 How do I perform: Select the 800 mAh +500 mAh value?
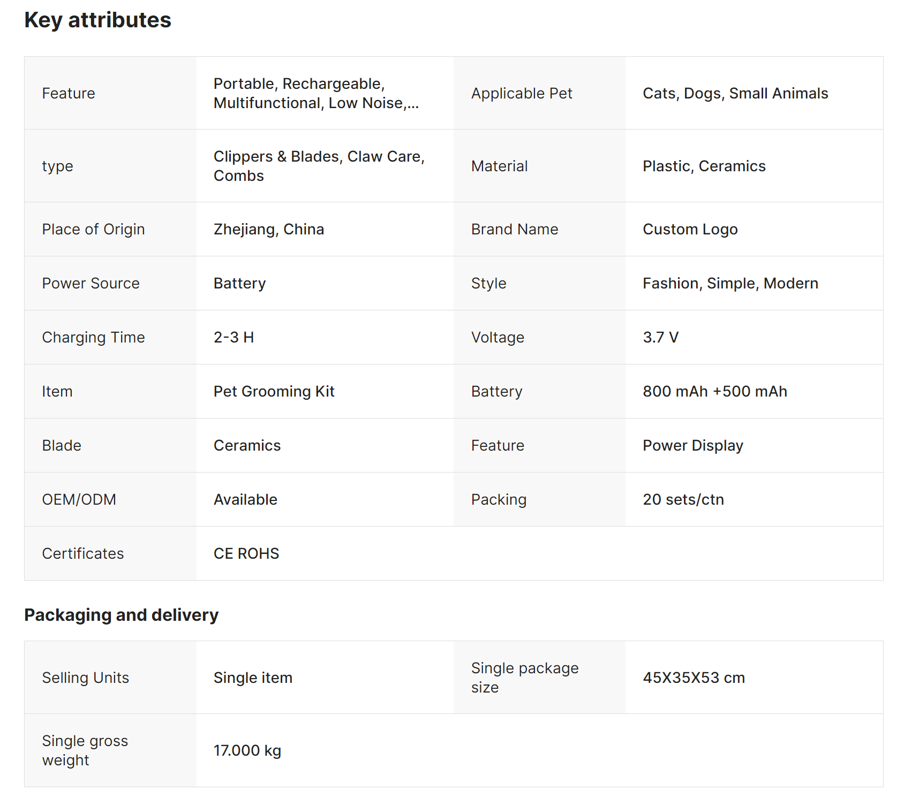click(x=714, y=392)
